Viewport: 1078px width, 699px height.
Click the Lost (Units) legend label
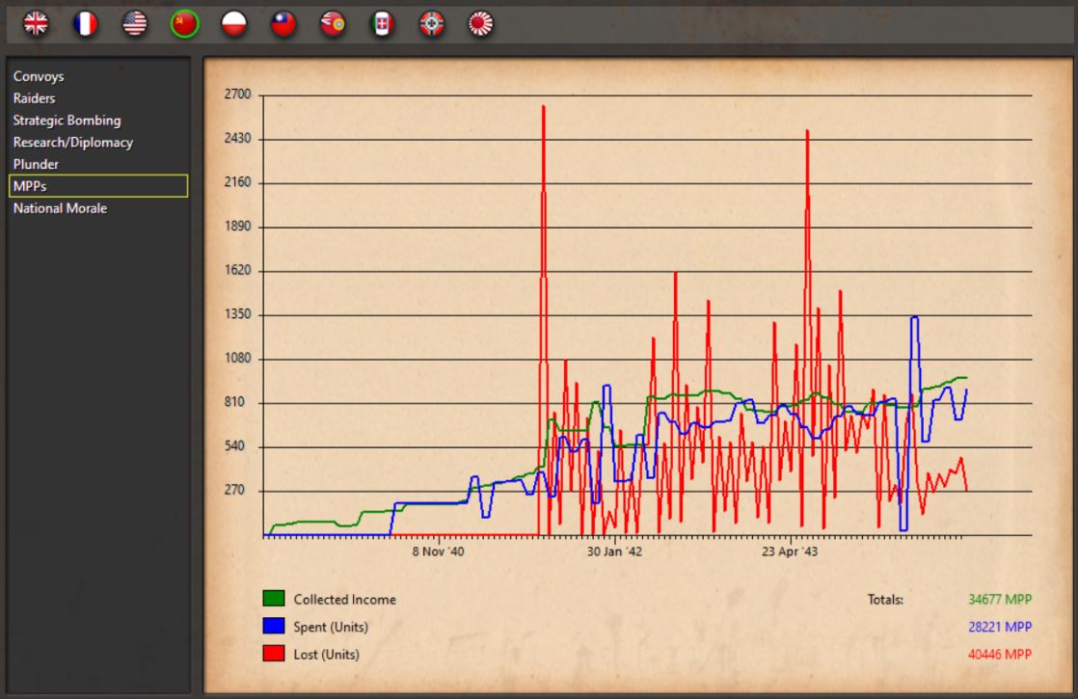[x=326, y=655]
